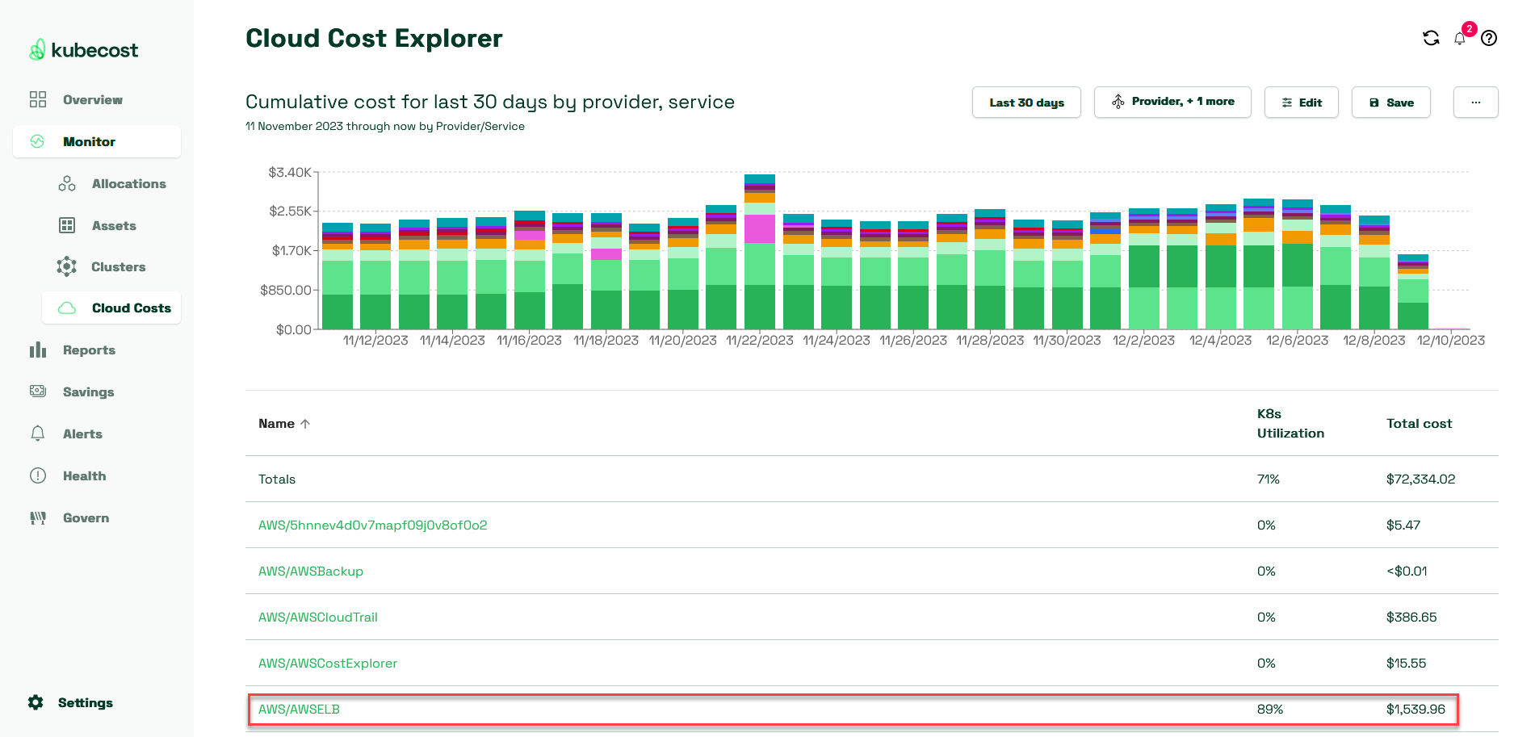Click the Assets grid icon
The image size is (1514, 737).
[x=67, y=225]
